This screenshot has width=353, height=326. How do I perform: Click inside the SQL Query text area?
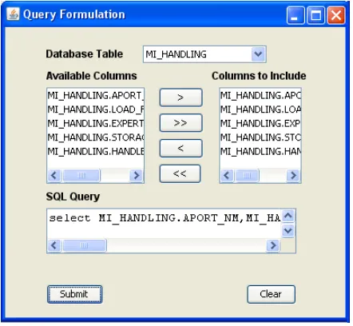[x=165, y=224]
